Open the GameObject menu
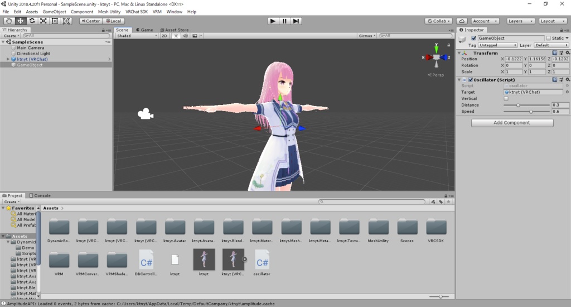The image size is (571, 307). [54, 12]
